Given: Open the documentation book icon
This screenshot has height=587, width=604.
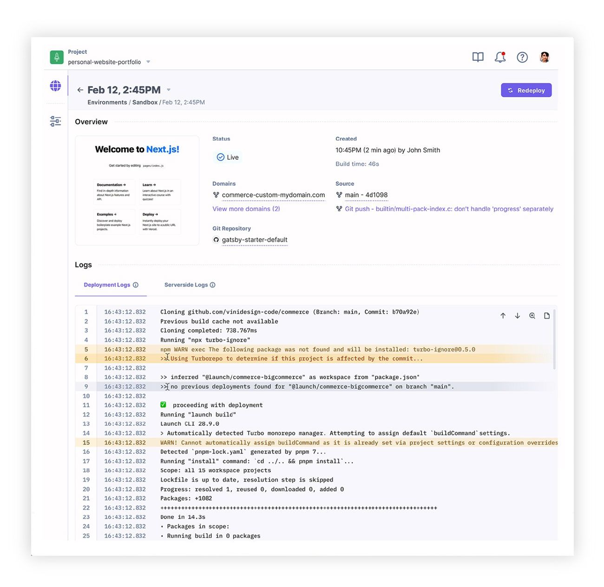Looking at the screenshot, I should 478,57.
